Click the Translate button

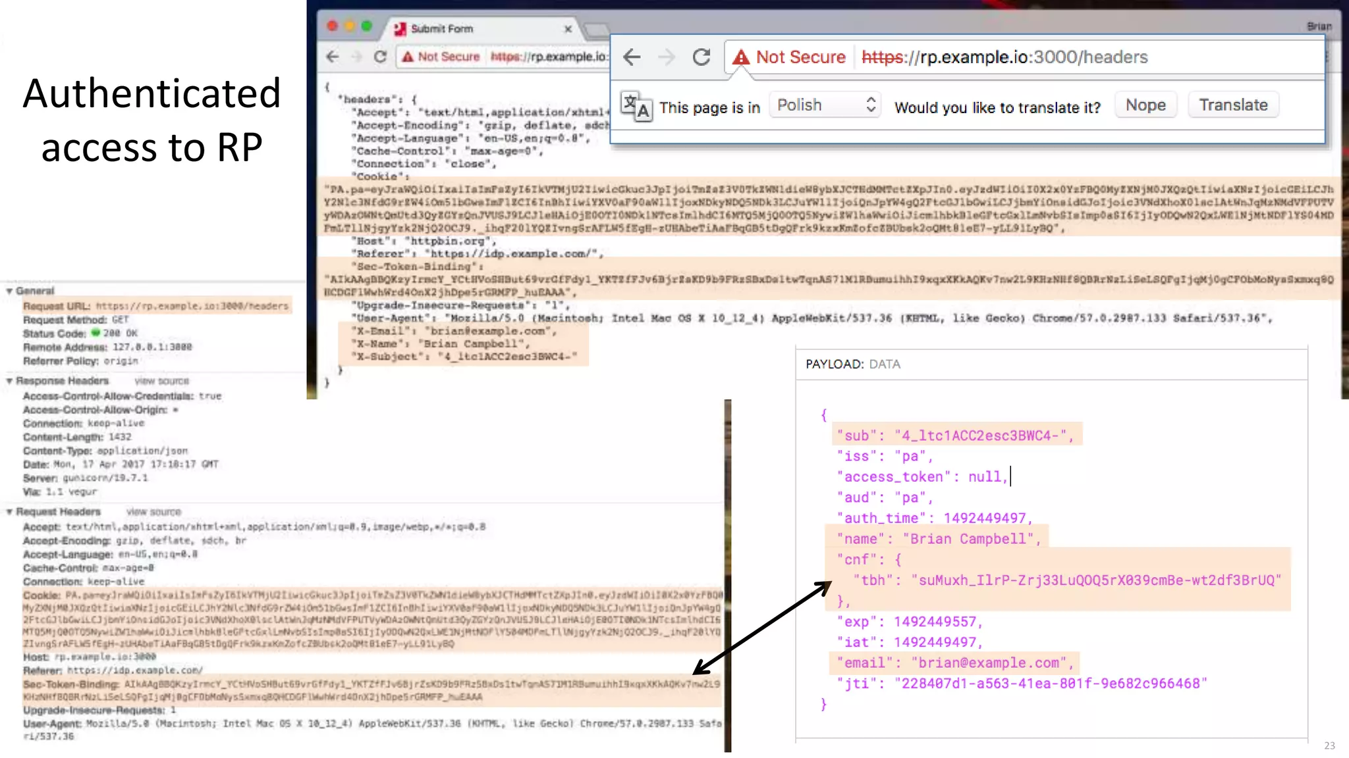1233,105
